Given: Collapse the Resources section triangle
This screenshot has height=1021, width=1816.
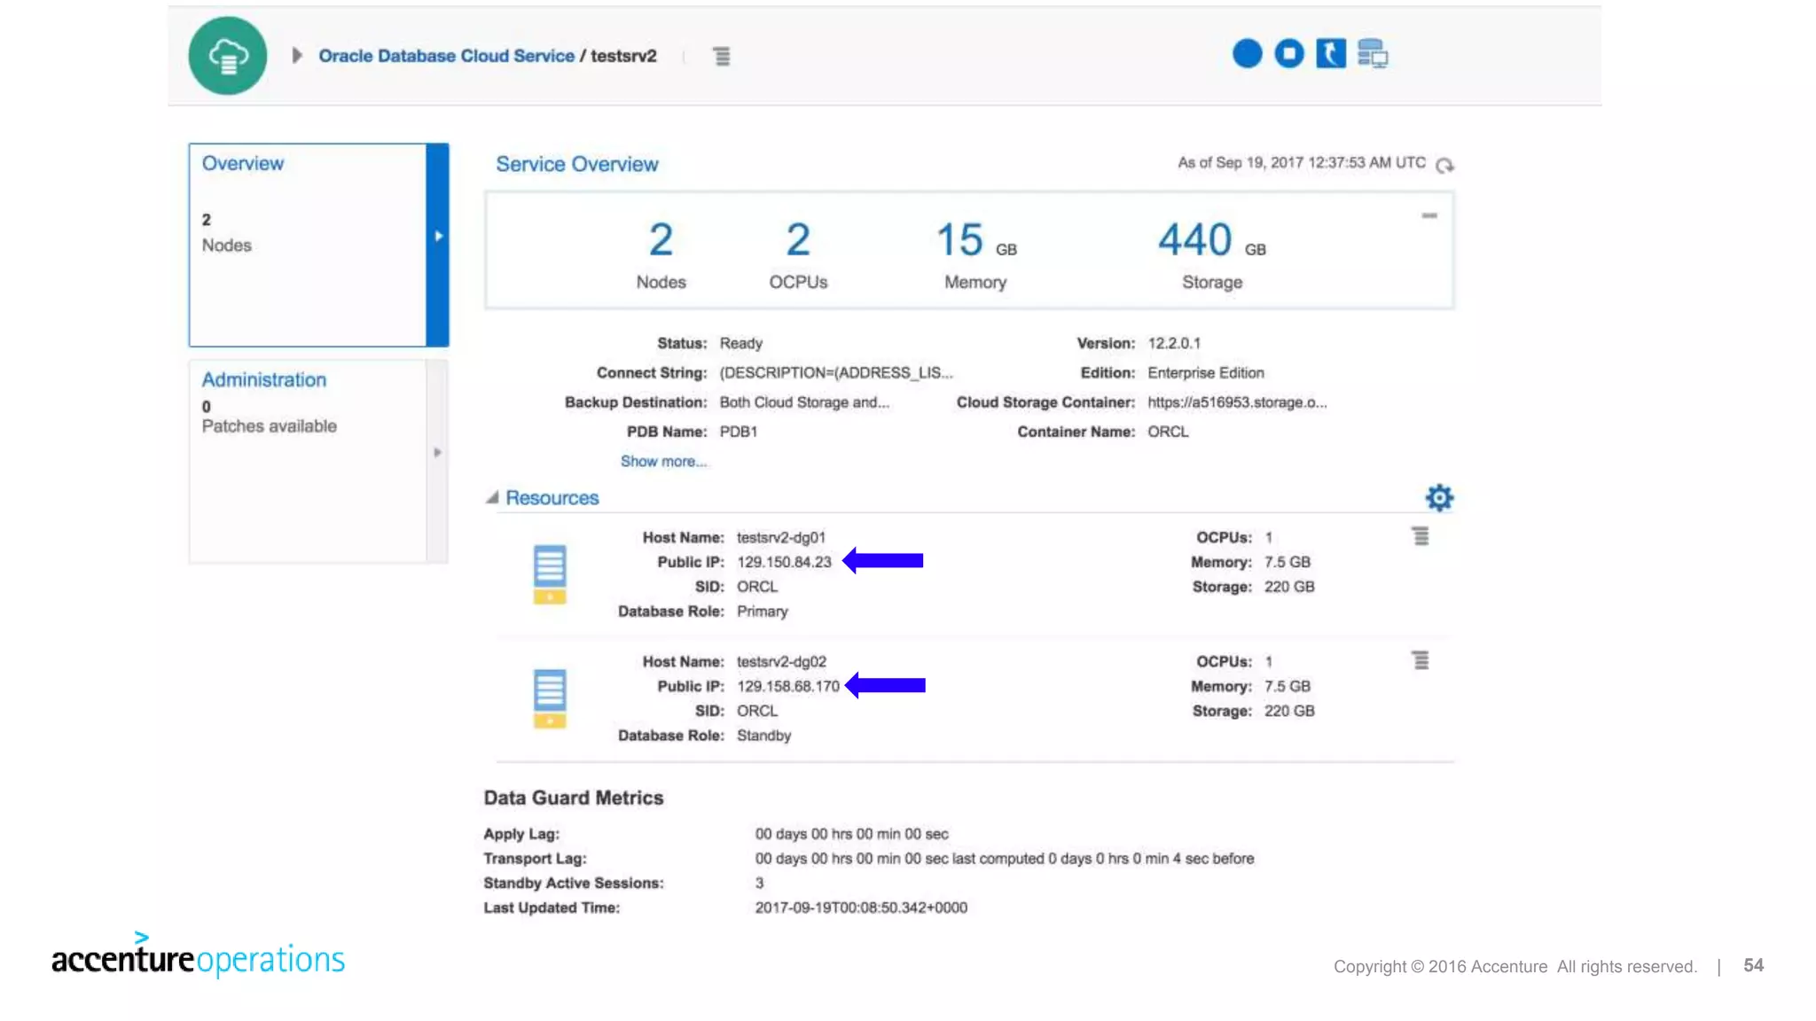Looking at the screenshot, I should [x=492, y=498].
